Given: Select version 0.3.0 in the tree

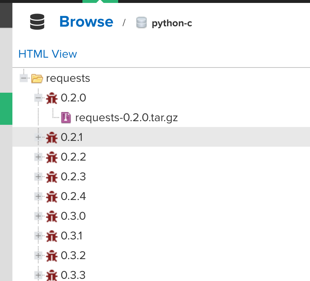Looking at the screenshot, I should (x=73, y=216).
